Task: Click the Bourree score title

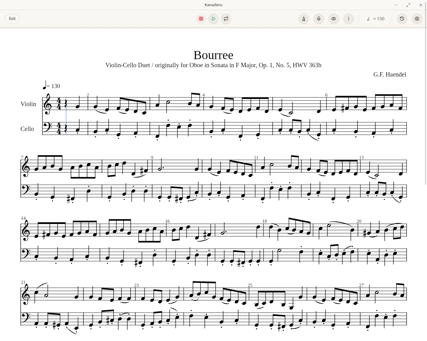Action: [213, 55]
